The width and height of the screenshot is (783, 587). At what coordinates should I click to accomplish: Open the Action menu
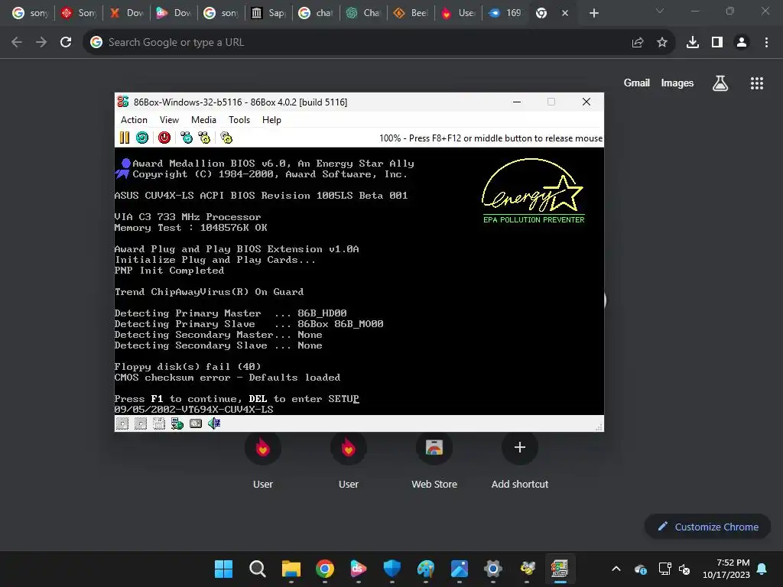coord(134,120)
